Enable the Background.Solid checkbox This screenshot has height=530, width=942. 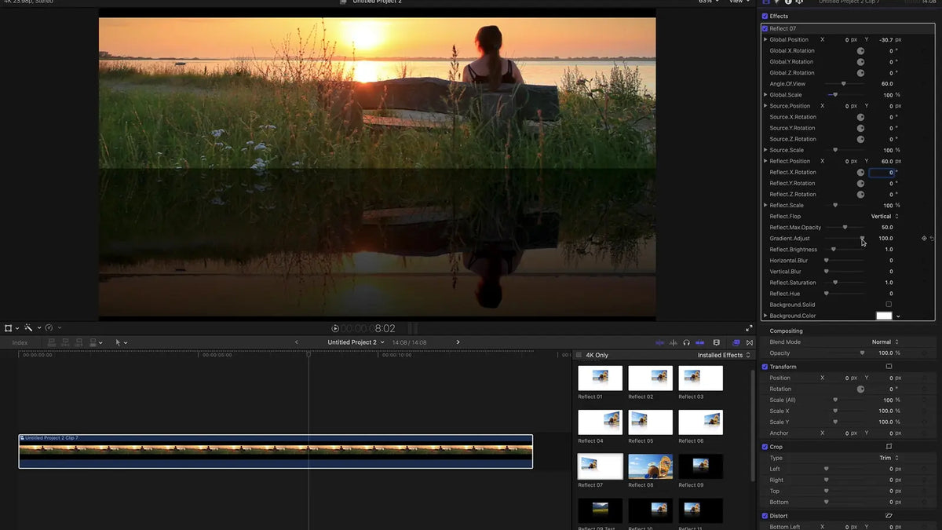(889, 305)
